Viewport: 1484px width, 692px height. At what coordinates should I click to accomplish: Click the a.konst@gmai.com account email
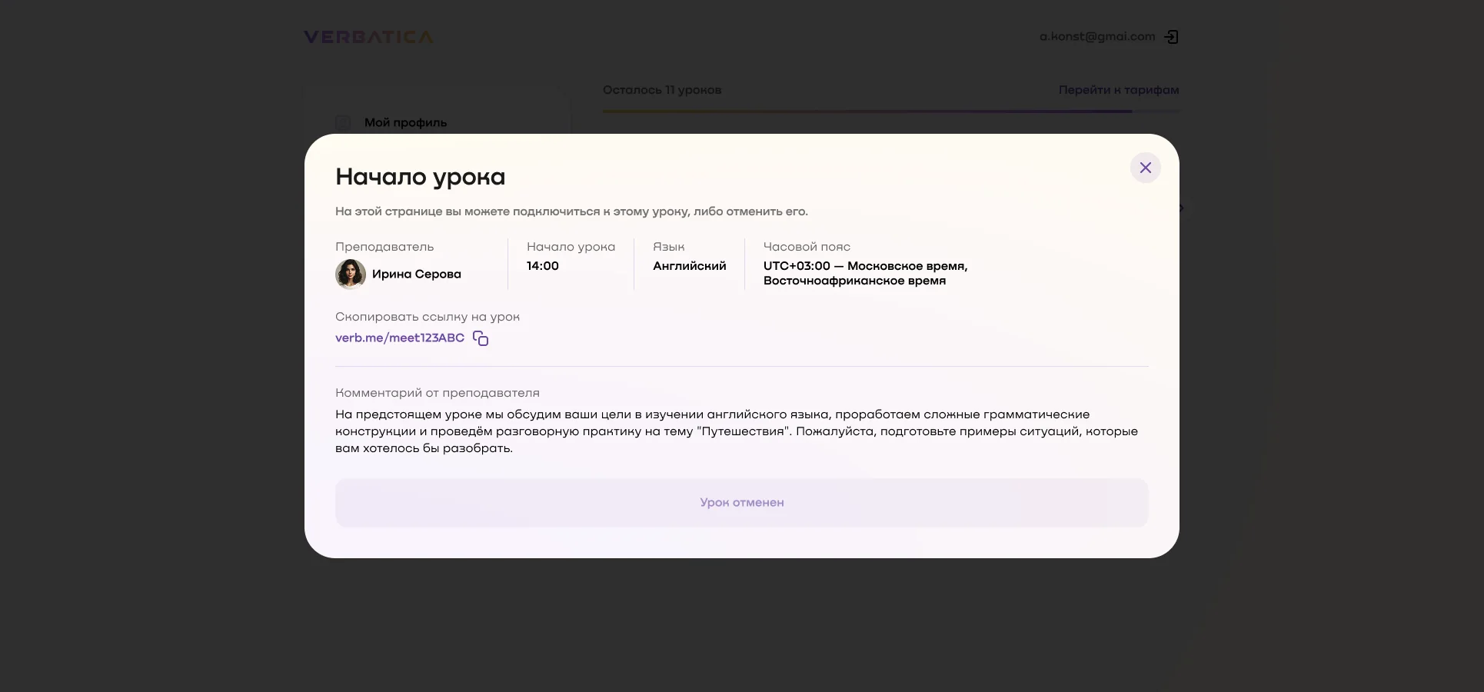[x=1097, y=36]
